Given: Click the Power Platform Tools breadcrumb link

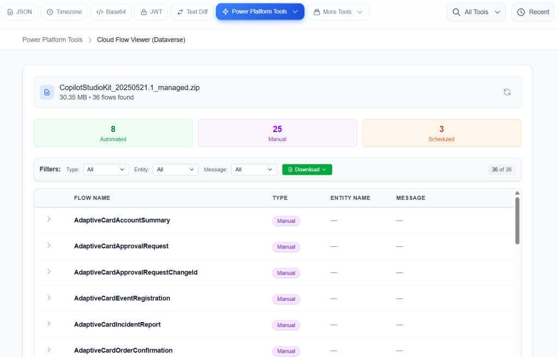Looking at the screenshot, I should [52, 40].
